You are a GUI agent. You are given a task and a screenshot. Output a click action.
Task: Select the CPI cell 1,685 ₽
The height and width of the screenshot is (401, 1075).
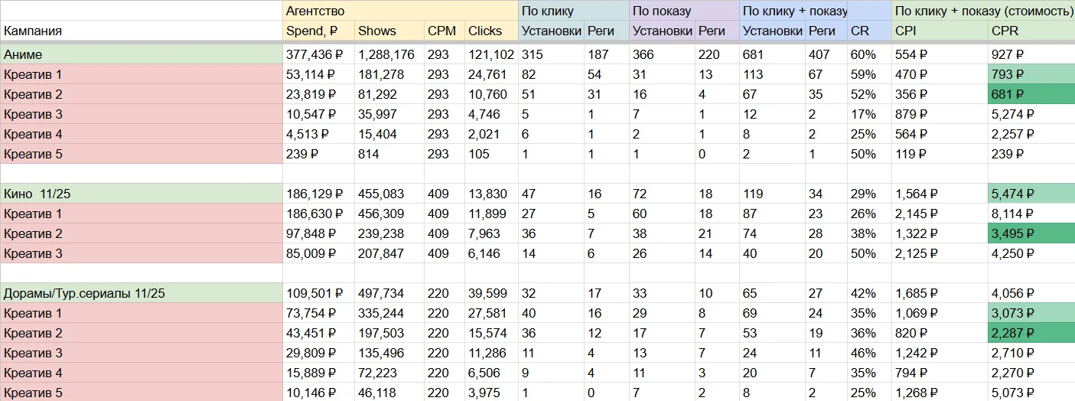point(940,293)
